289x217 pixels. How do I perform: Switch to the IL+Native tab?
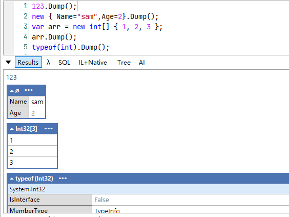[x=93, y=63]
